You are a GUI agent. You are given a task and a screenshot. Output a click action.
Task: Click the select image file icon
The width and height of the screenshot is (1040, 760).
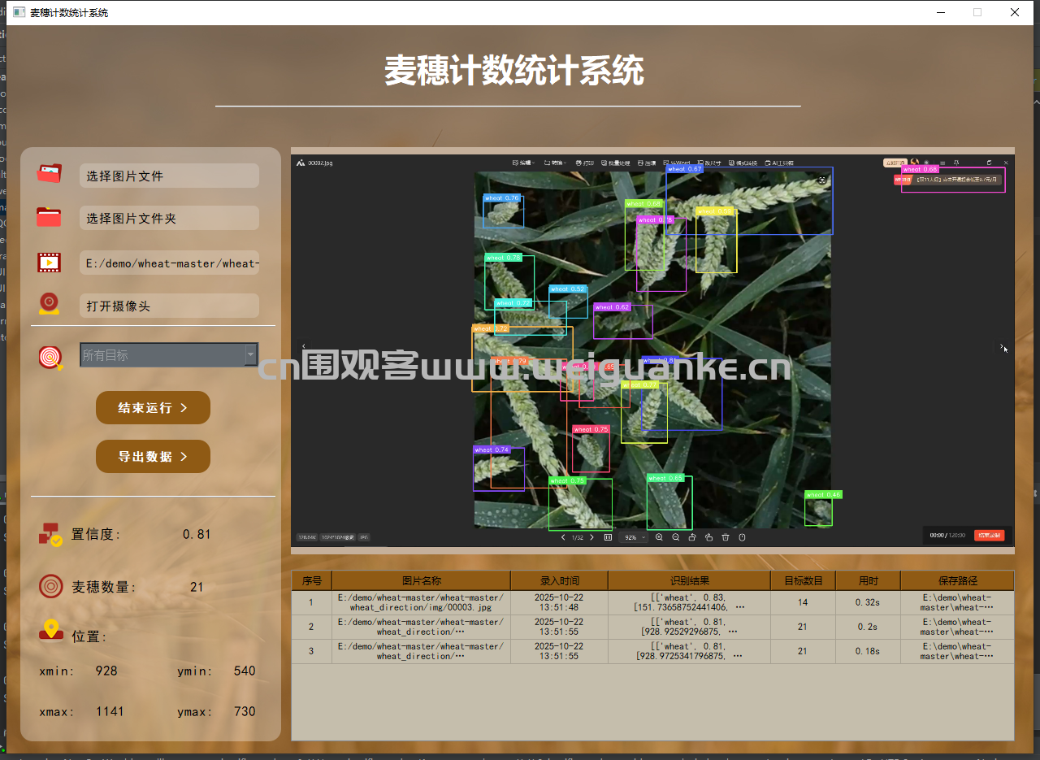(49, 174)
